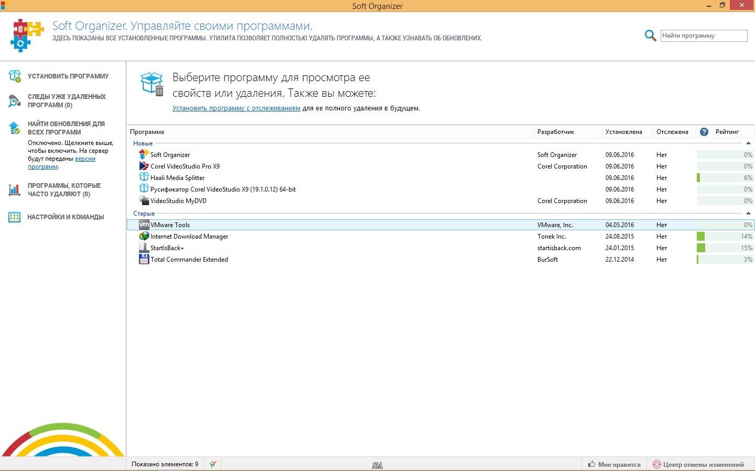This screenshot has height=471, width=755.
Task: Collapse the Старые group
Action: [x=748, y=214]
